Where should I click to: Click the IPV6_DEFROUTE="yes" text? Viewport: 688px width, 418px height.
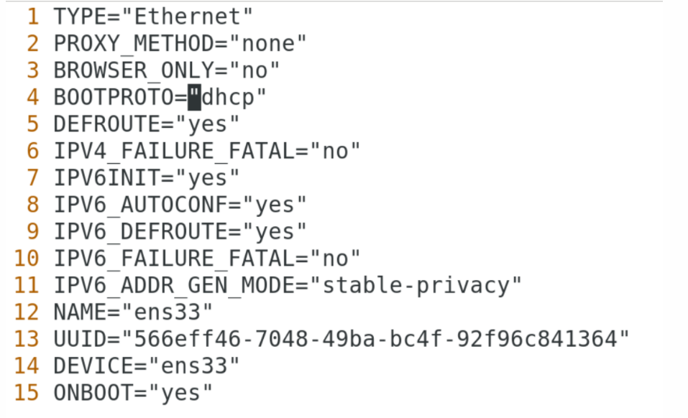[180, 232]
